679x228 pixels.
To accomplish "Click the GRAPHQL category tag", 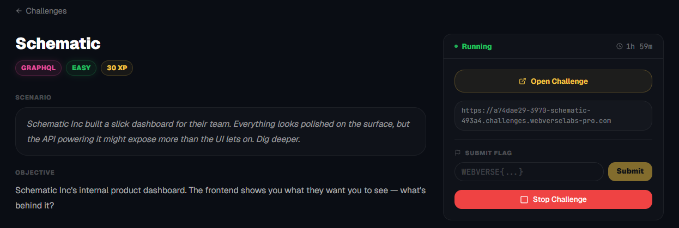I will [38, 68].
